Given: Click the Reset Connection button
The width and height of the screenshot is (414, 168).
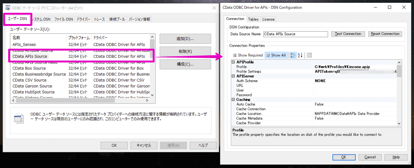Looking at the screenshot, I should pyautogui.click(x=385, y=34).
